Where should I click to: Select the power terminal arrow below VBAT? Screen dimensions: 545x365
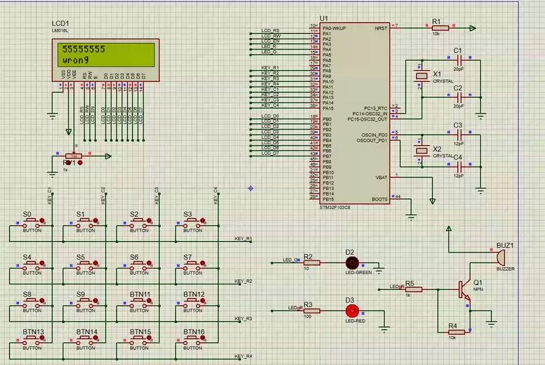pyautogui.click(x=433, y=201)
